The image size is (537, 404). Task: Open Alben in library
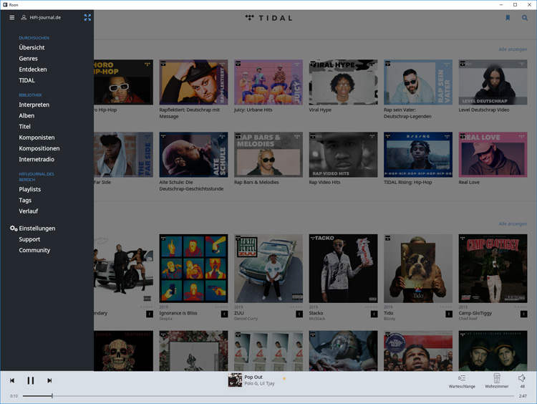26,116
